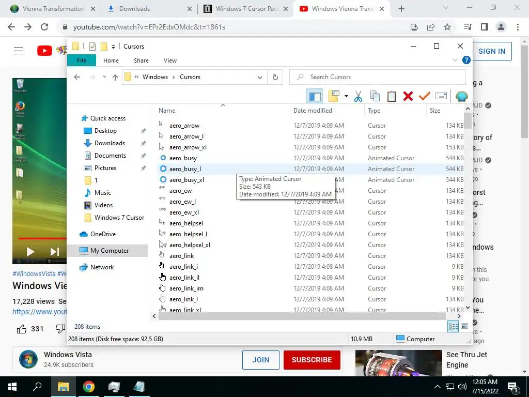The width and height of the screenshot is (529, 397).
Task: Click the Paste clipboard icon
Action: tap(392, 96)
